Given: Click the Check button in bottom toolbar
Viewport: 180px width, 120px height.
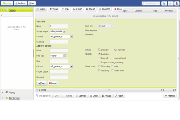Looking at the screenshot, I should point(94,96).
